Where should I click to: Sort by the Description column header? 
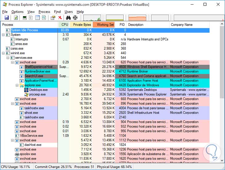[x=148, y=25]
